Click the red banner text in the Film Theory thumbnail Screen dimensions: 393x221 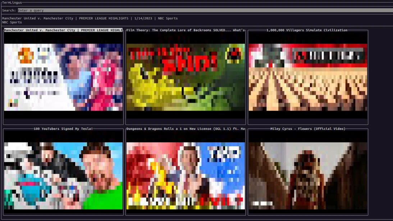point(190,63)
